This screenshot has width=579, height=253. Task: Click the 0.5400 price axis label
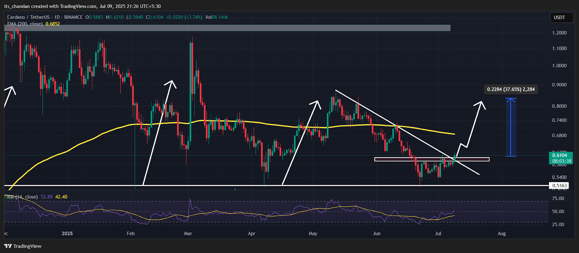coord(559,177)
